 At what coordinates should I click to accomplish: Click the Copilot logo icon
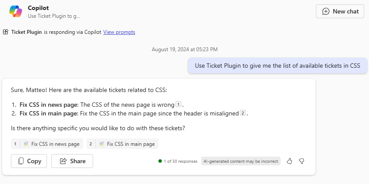(16, 11)
